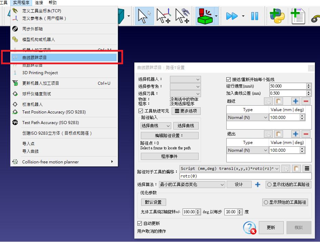320x242 pixels.
Task: Choose Test Path Accuracy (ISO 9283)
Action: pyautogui.click(x=64, y=123)
